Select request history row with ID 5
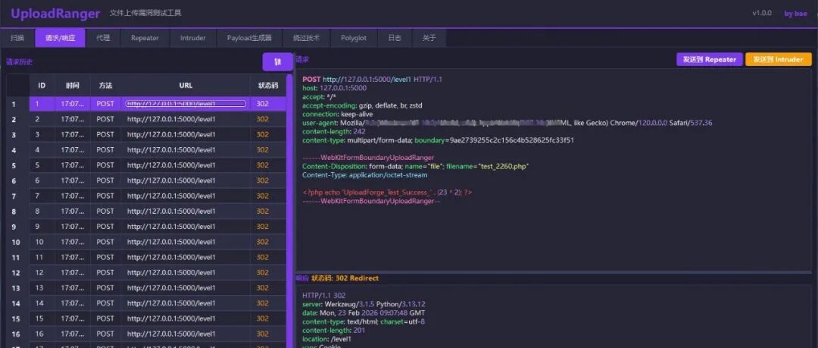This screenshot has height=348, width=818. [158, 165]
